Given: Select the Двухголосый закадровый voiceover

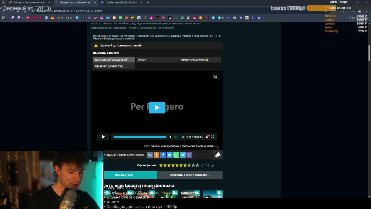Looking at the screenshot, I should (x=114, y=60).
